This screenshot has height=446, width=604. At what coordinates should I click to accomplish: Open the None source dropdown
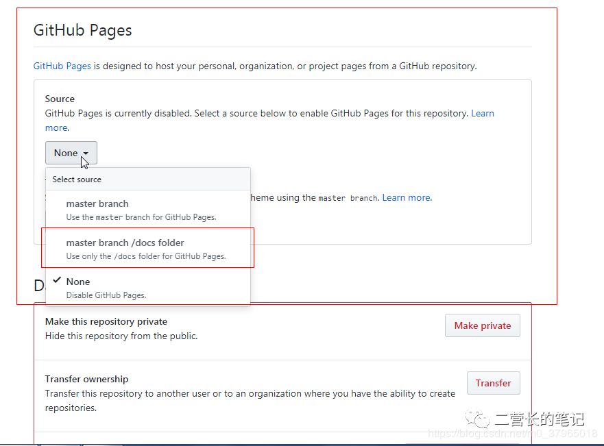click(x=71, y=153)
